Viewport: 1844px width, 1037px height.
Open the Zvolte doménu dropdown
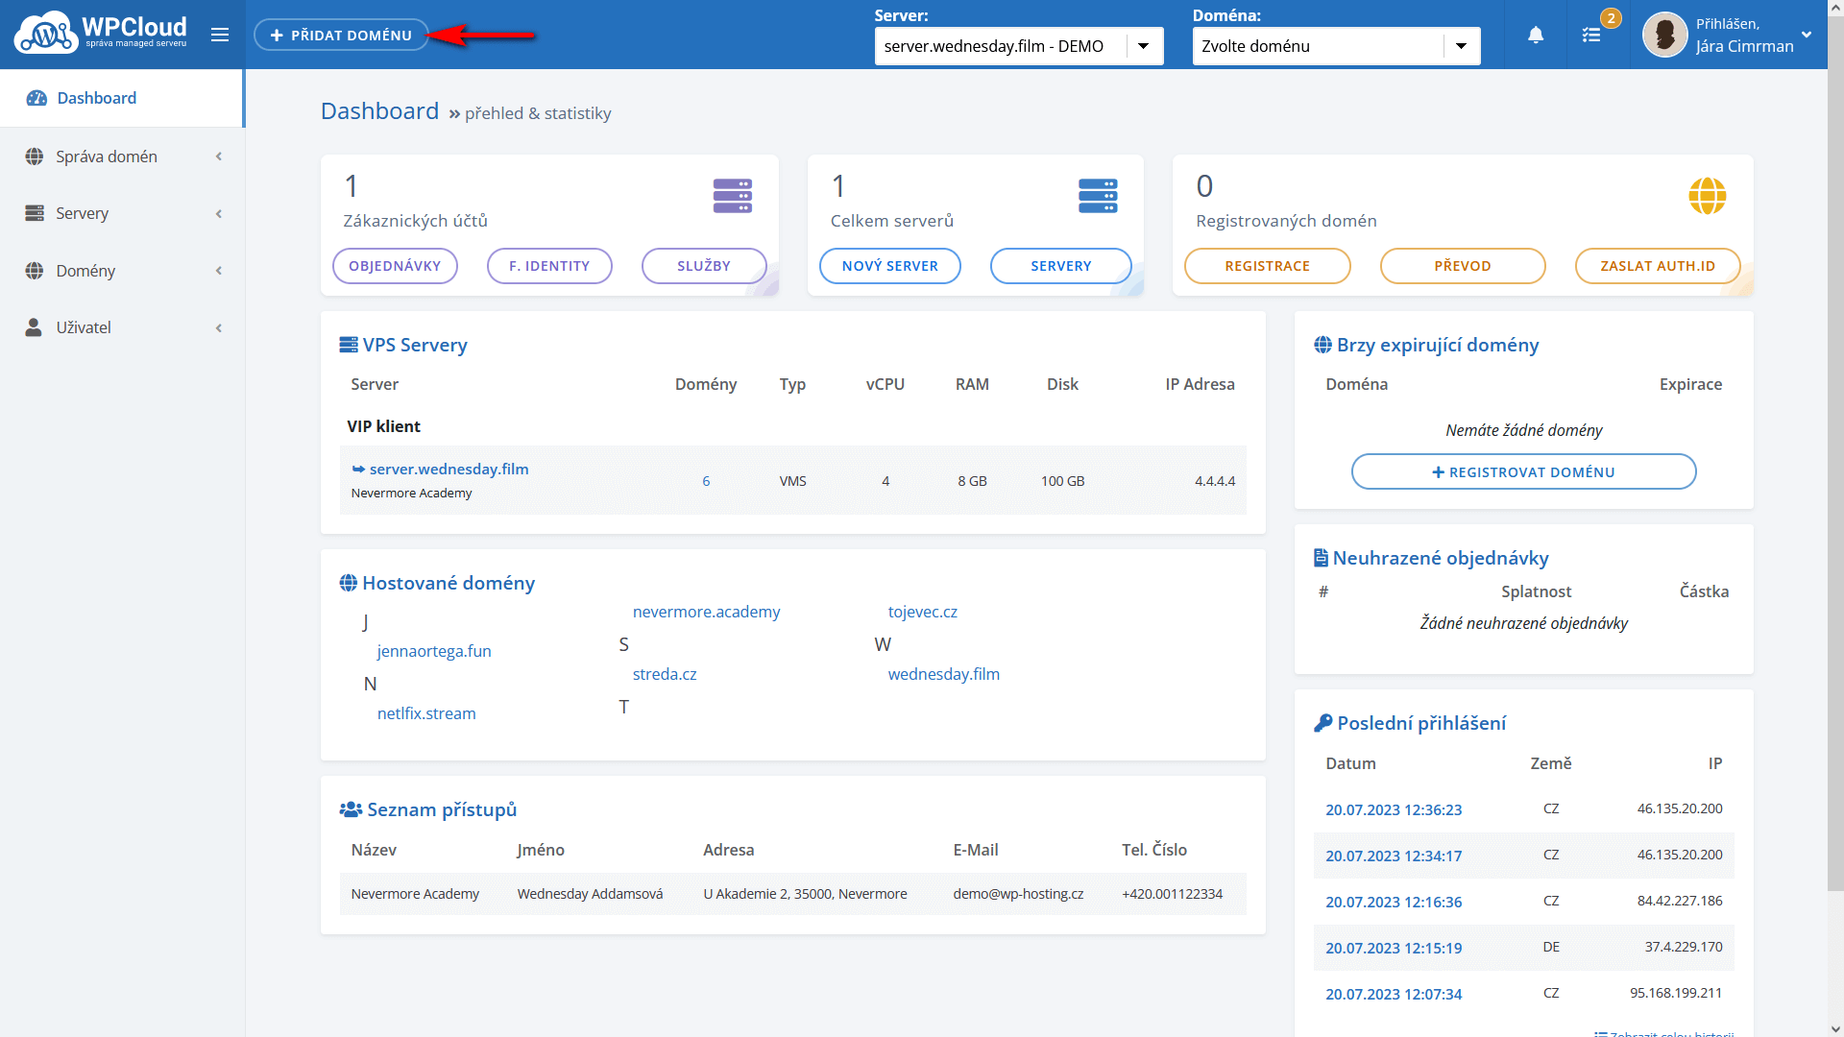1335,46
